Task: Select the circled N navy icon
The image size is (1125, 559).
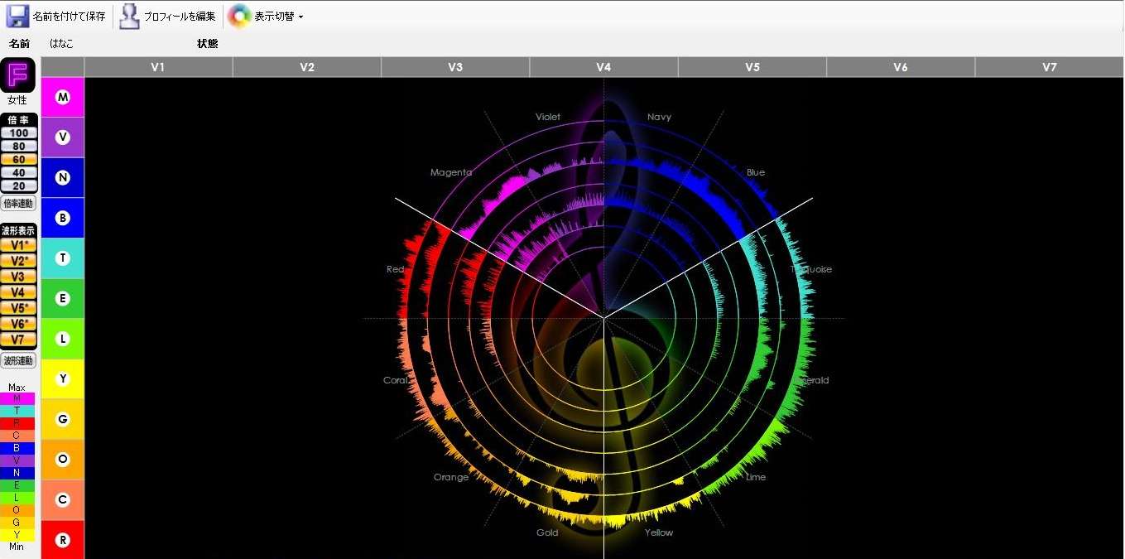Action: pyautogui.click(x=62, y=178)
